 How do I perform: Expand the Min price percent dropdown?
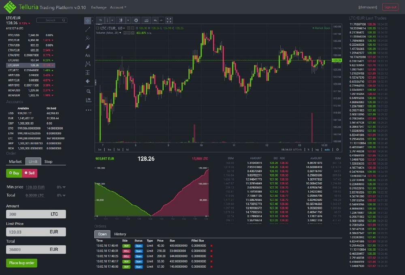61,187
